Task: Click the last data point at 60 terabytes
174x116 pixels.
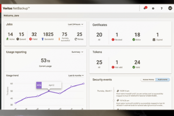Action: 84,84
